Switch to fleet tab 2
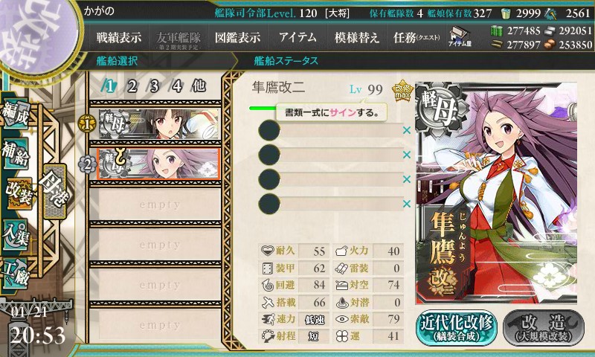This screenshot has height=357, width=595. 132,86
